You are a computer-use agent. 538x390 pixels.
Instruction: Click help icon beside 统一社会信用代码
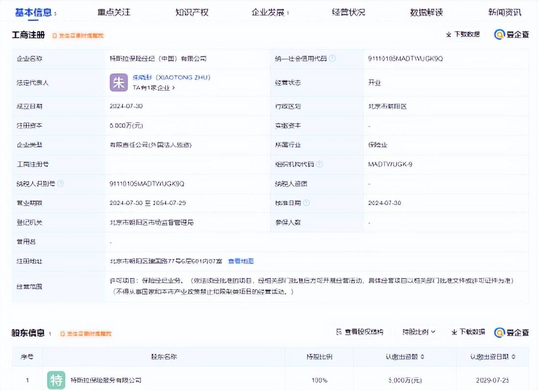[x=332, y=59]
